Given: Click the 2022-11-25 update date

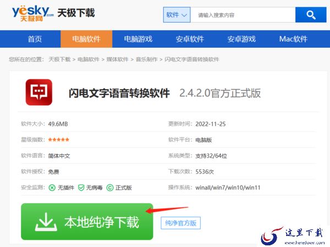Looking at the screenshot, I should coord(211,124).
